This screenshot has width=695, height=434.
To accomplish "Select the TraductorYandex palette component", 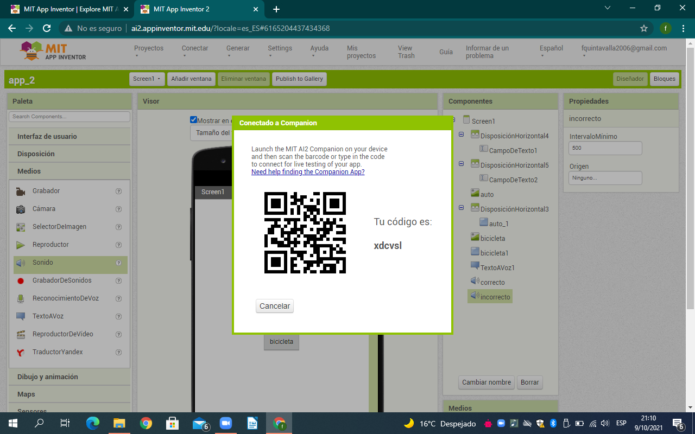I will coord(58,352).
